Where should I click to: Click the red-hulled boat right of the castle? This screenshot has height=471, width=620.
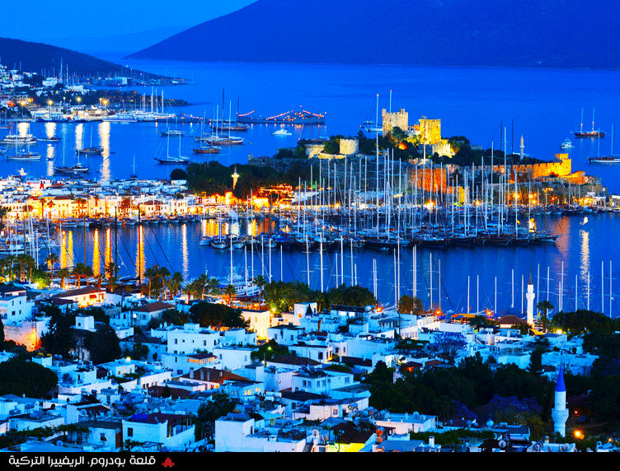pyautogui.click(x=589, y=133)
